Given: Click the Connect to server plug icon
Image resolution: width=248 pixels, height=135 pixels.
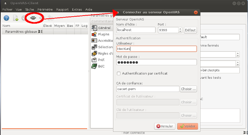Looking at the screenshot, I should point(33,18).
